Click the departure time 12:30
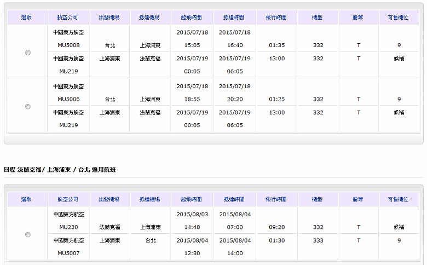 click(192, 254)
